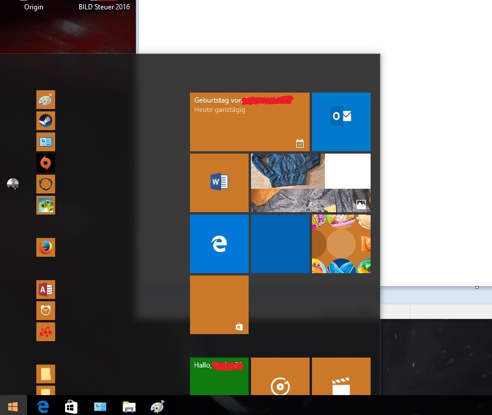Viewport: 492px width, 415px height.
Task: Open the Alarms & Clock app icon
Action: 46,311
